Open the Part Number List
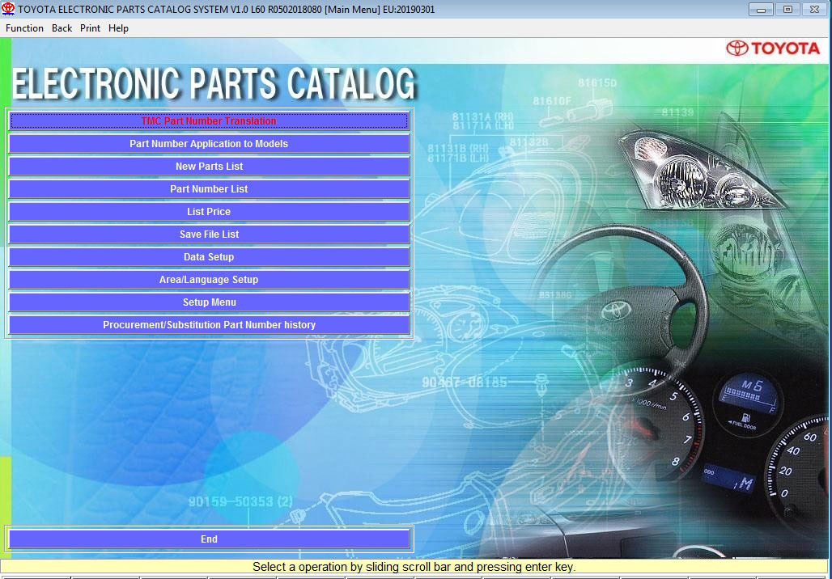Viewport: 832px width, 579px height. [209, 189]
